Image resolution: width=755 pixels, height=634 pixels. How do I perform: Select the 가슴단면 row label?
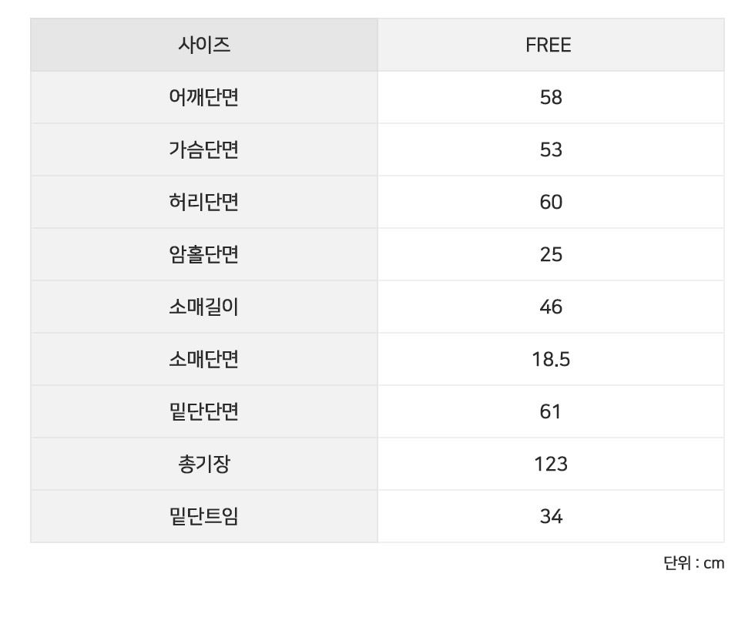[x=203, y=149]
